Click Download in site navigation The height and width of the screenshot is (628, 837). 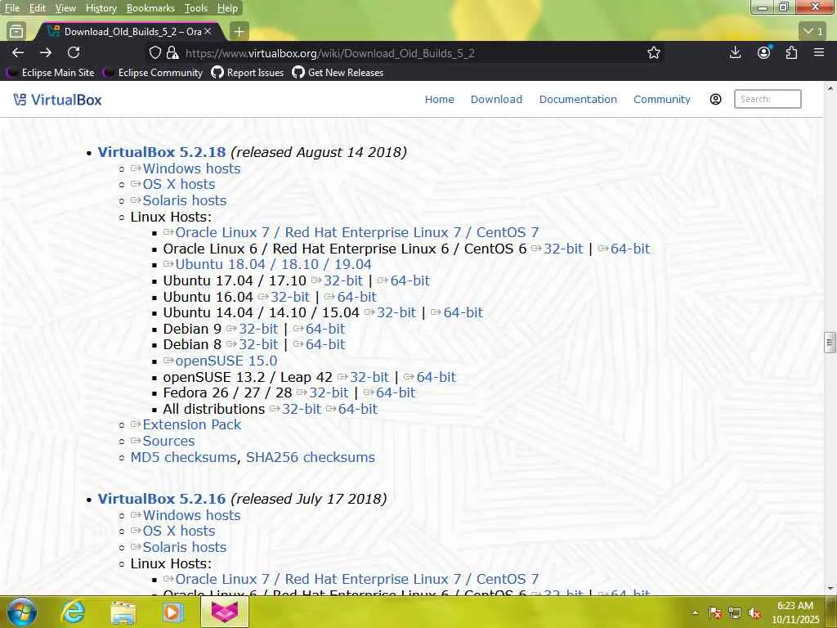(496, 99)
